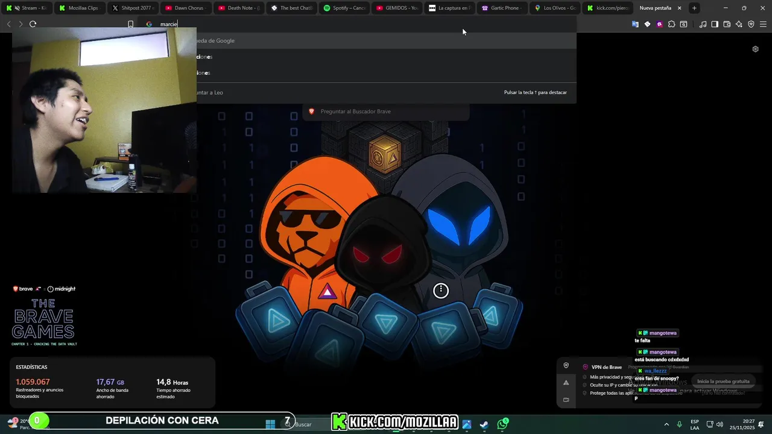Open the extensions puzzle piece menu

pyautogui.click(x=671, y=24)
